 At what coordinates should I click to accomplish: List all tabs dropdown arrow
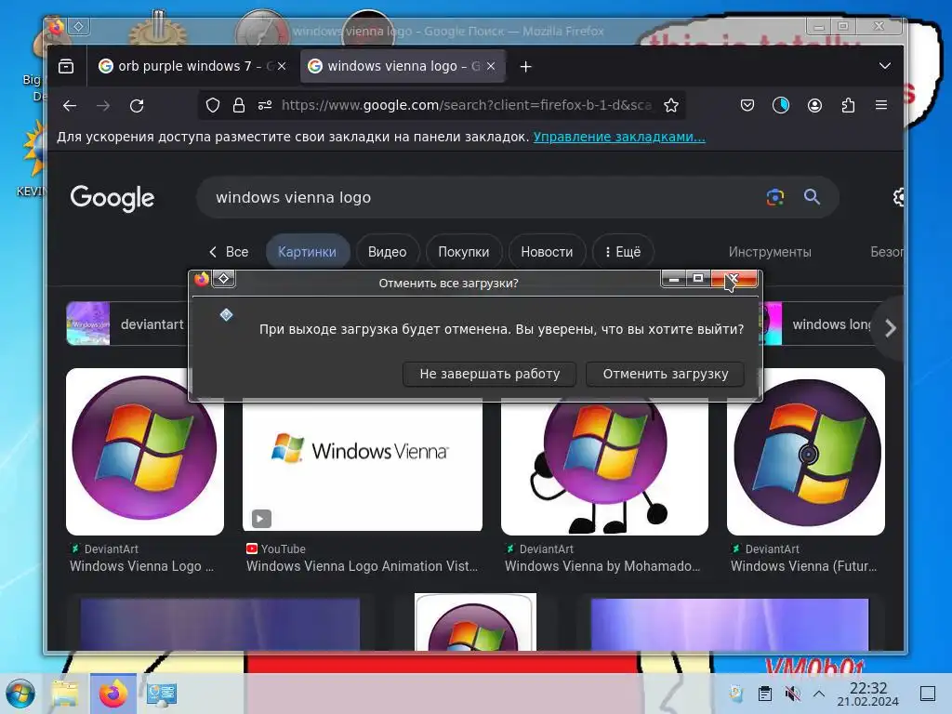885,66
